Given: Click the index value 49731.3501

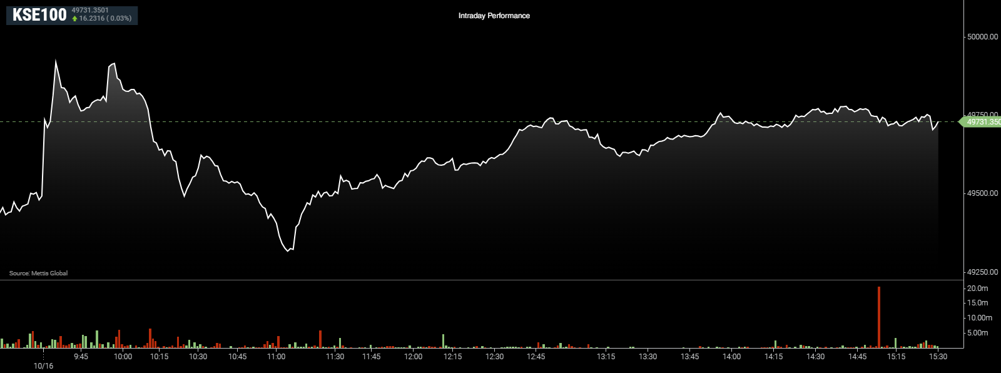Looking at the screenshot, I should click(90, 10).
